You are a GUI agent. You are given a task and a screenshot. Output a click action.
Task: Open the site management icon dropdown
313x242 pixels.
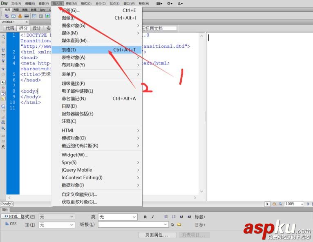click(x=180, y=3)
